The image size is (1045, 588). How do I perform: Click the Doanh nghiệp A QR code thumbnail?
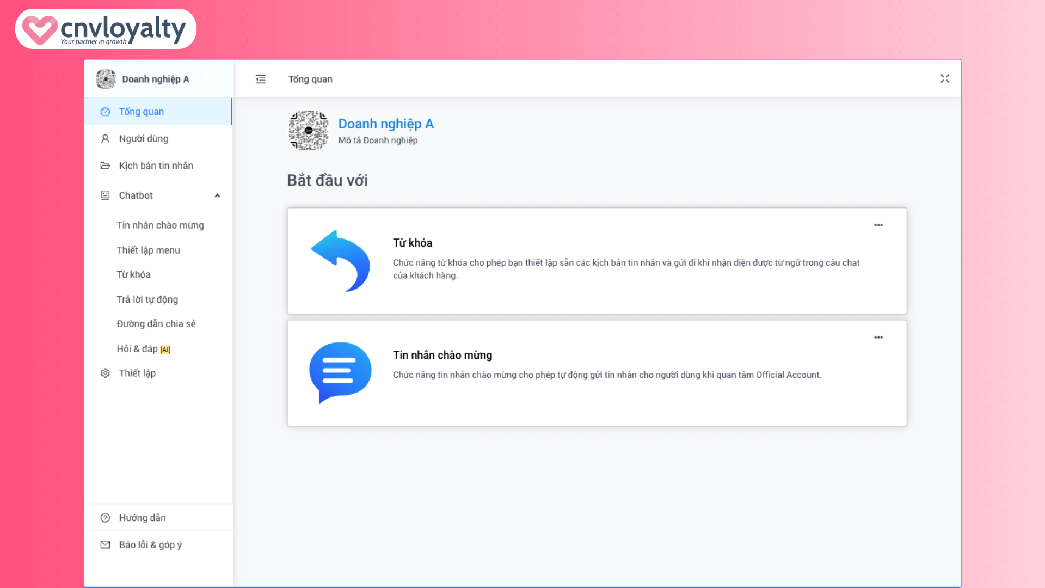(x=309, y=130)
